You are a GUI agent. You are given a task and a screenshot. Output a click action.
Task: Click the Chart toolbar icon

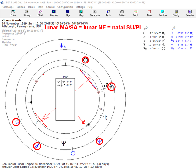point(40,13)
